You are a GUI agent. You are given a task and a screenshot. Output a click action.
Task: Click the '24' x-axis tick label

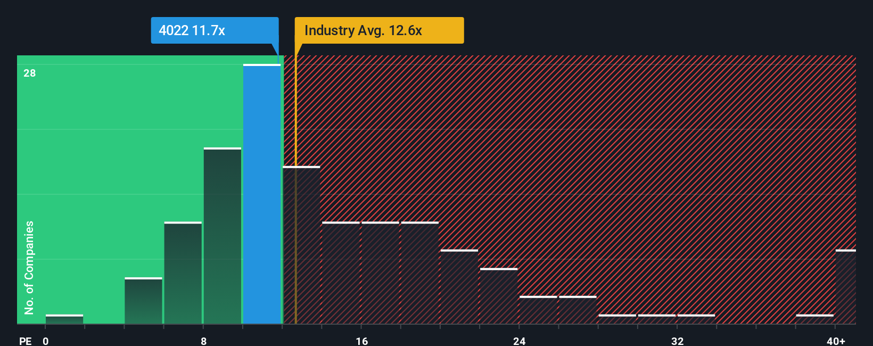point(520,341)
